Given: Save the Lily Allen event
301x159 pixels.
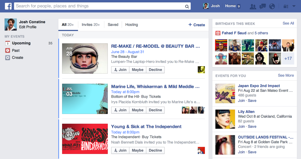Looking at the screenshot, I should (x=252, y=126).
